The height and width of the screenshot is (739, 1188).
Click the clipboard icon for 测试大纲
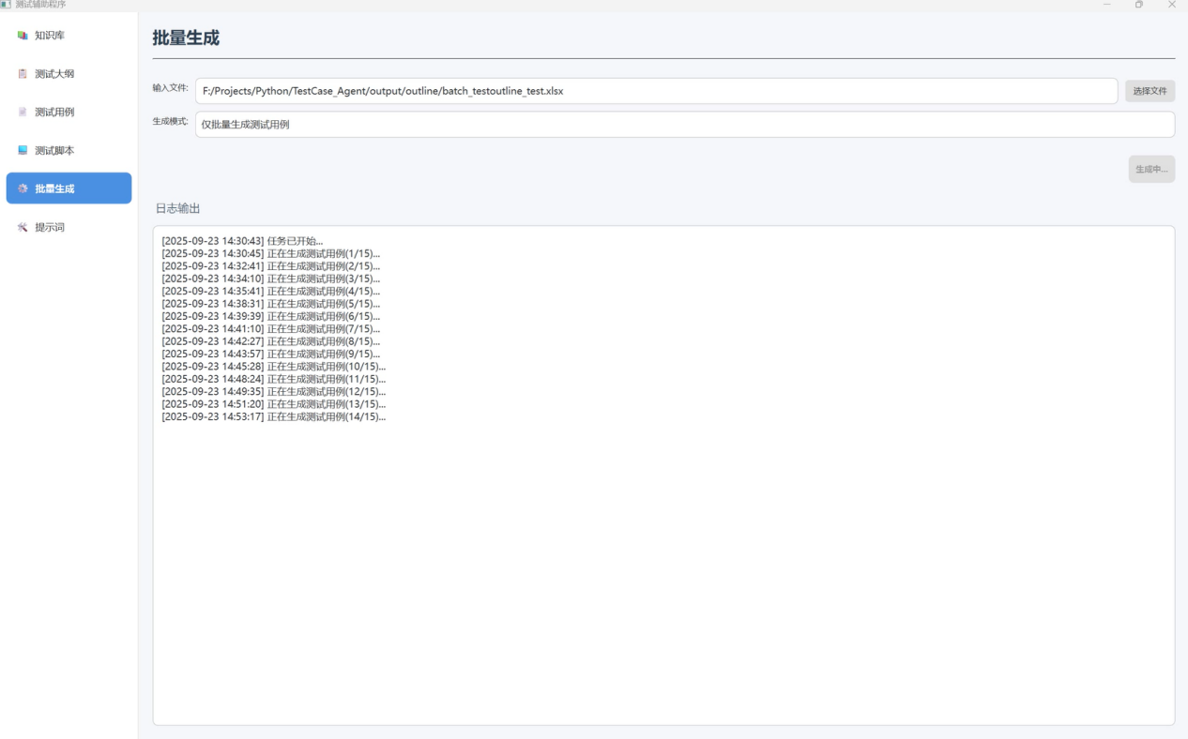pos(23,74)
